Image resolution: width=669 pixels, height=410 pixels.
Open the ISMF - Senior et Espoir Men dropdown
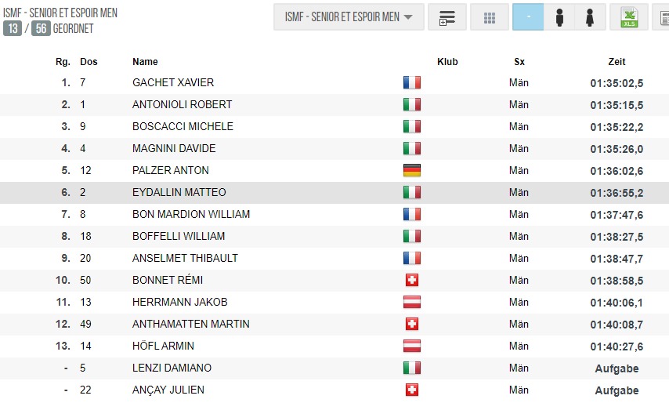click(349, 17)
